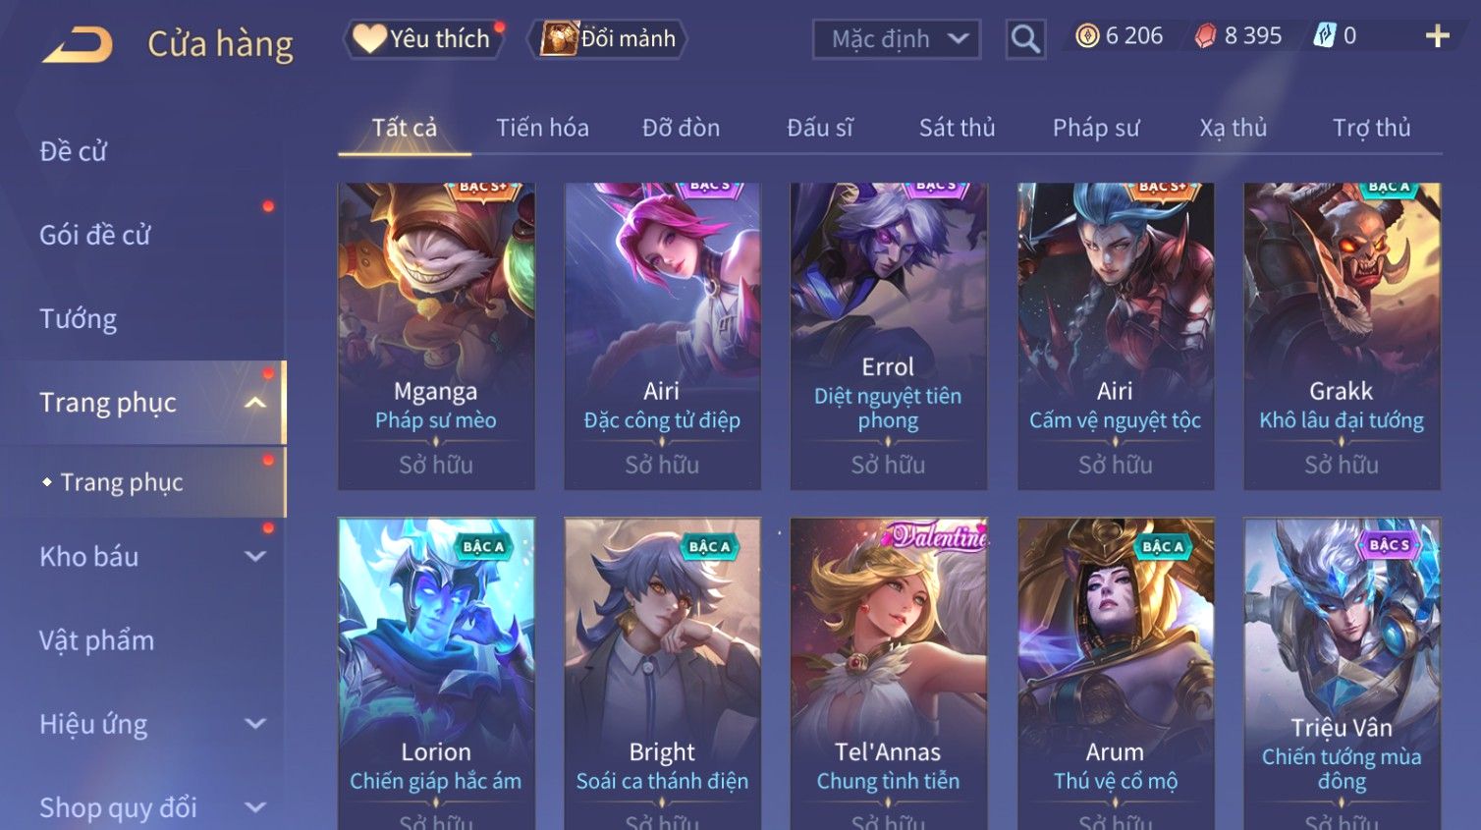The height and width of the screenshot is (830, 1481).
Task: Open Đổi mảnh chest exchange
Action: click(607, 38)
